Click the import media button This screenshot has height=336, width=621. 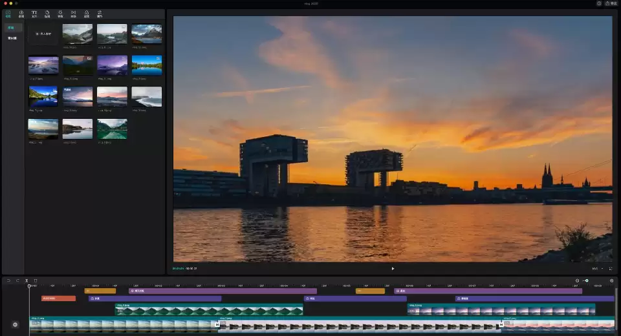(x=43, y=34)
